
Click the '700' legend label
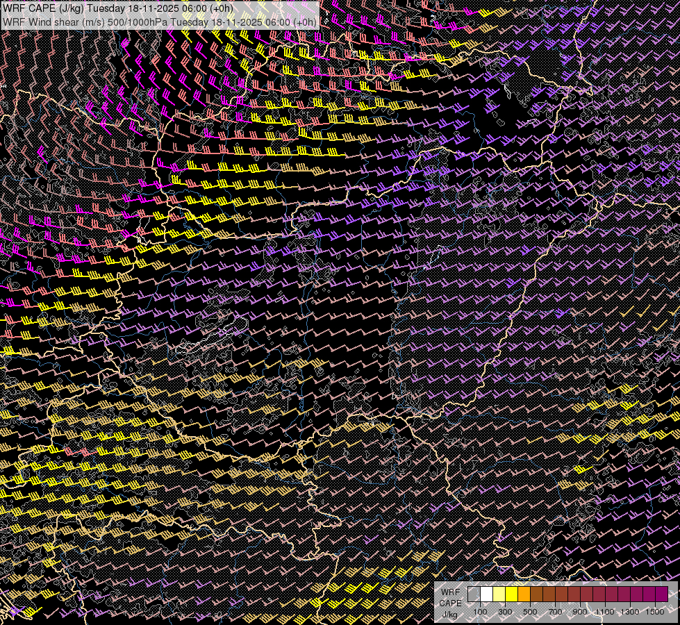pyautogui.click(x=555, y=612)
